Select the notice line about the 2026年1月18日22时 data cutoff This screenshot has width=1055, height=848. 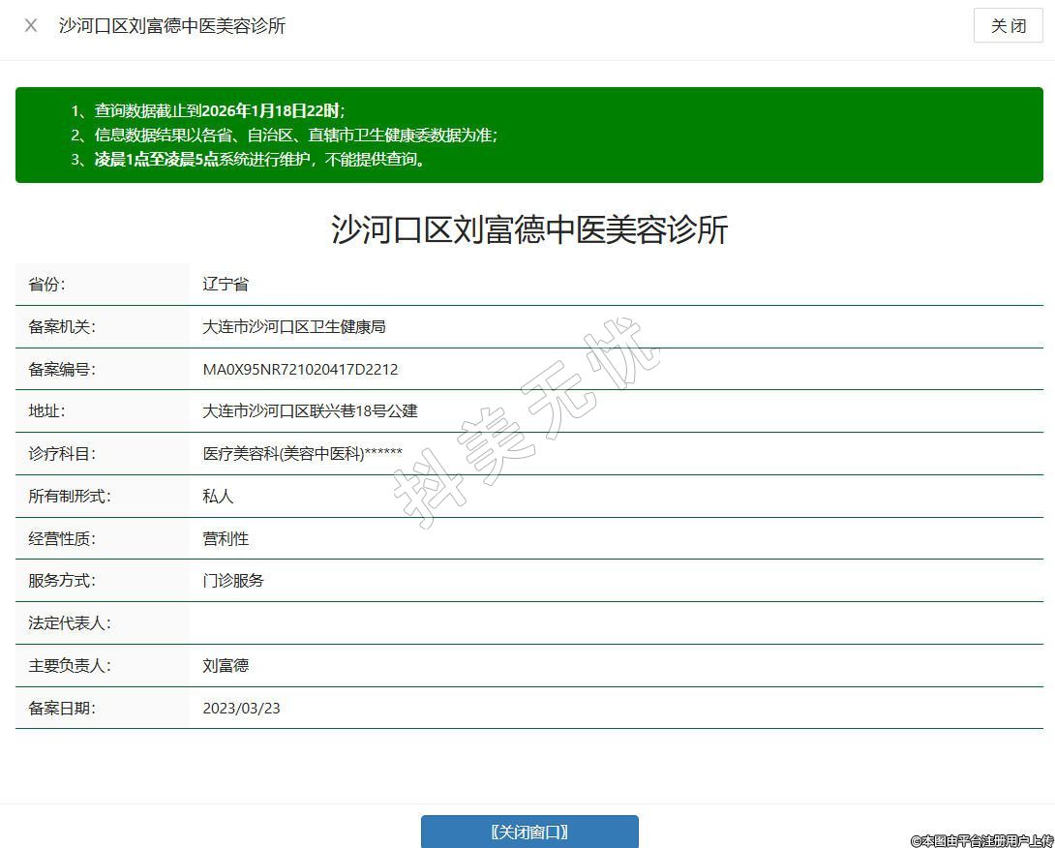click(x=207, y=110)
